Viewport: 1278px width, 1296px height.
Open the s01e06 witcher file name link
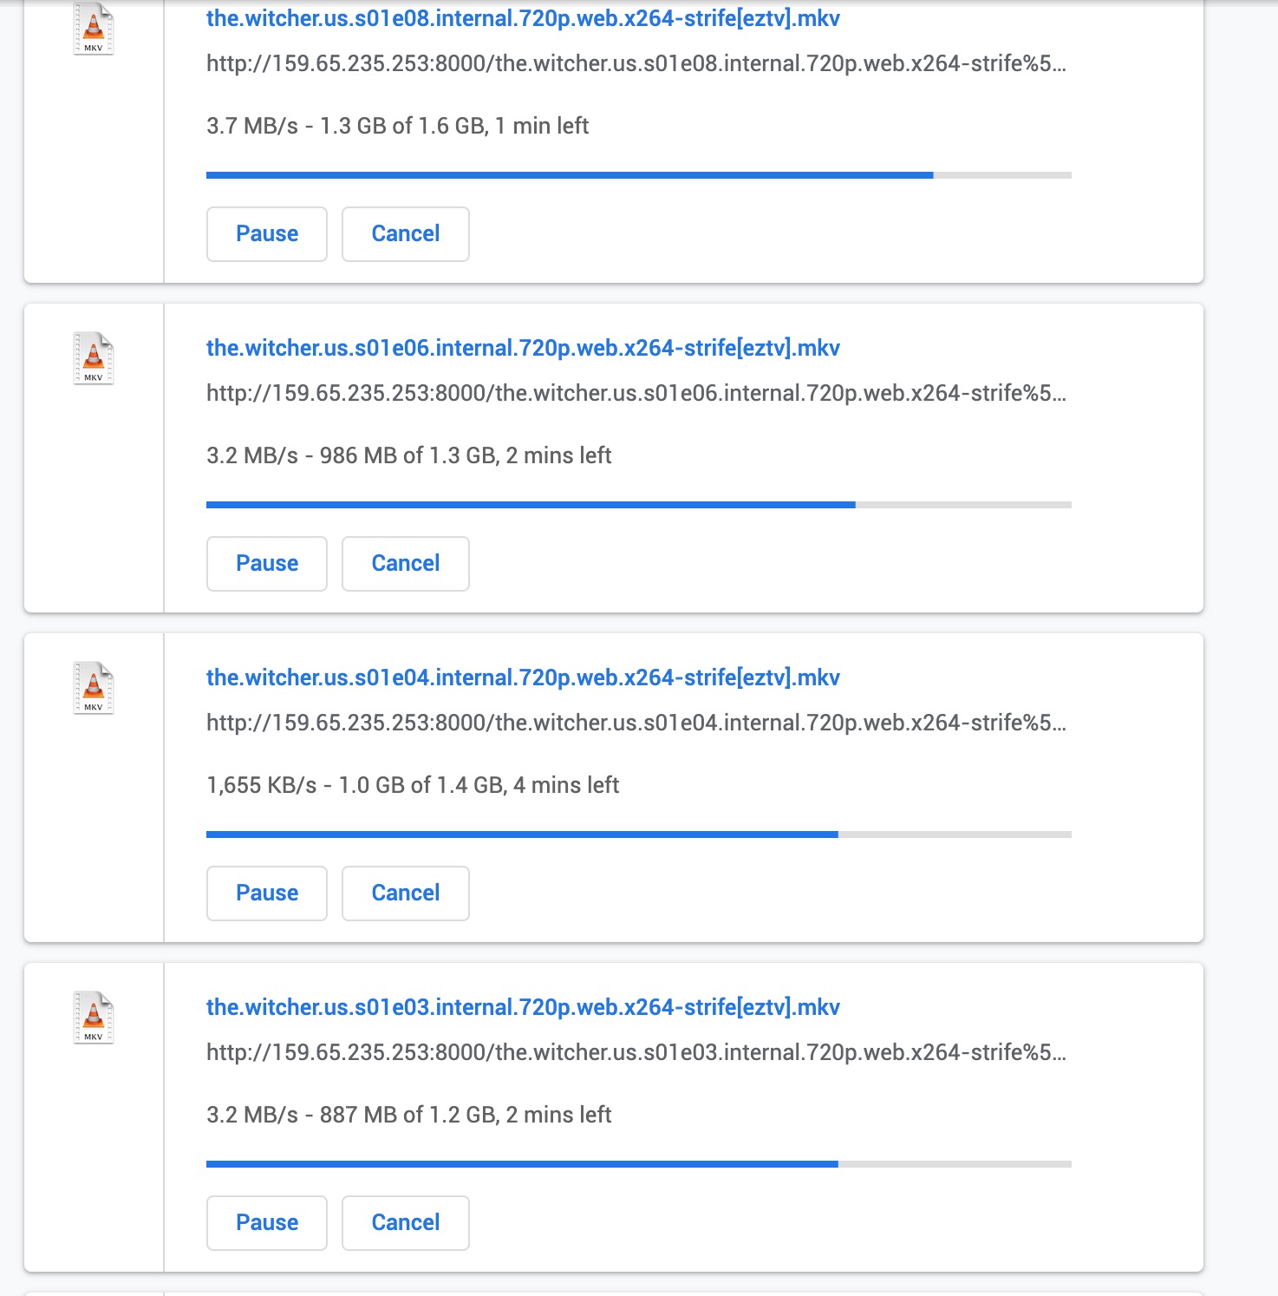point(523,348)
